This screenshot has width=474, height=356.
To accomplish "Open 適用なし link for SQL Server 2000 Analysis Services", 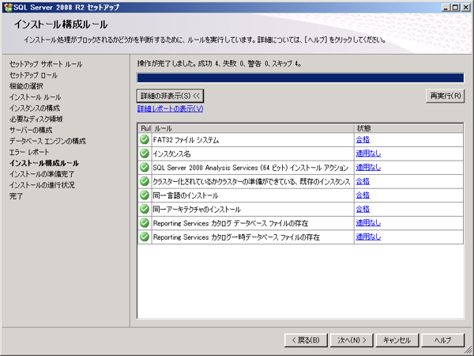I will pyautogui.click(x=368, y=168).
